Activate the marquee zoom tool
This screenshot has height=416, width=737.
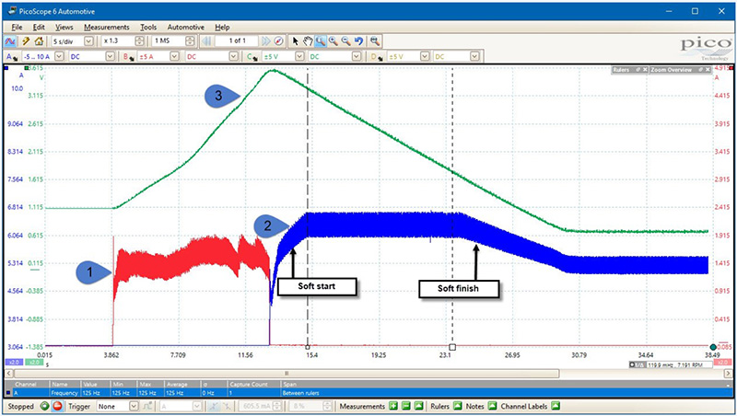point(321,40)
